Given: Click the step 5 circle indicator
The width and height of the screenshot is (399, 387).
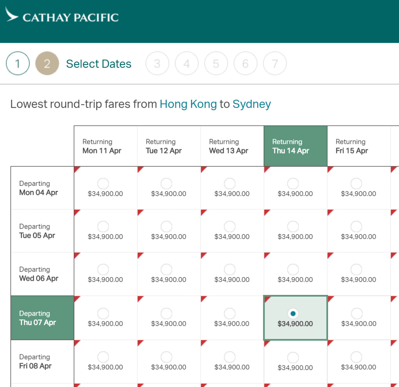Looking at the screenshot, I should click(216, 64).
